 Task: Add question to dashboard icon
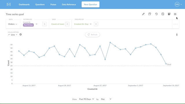[150, 14]
